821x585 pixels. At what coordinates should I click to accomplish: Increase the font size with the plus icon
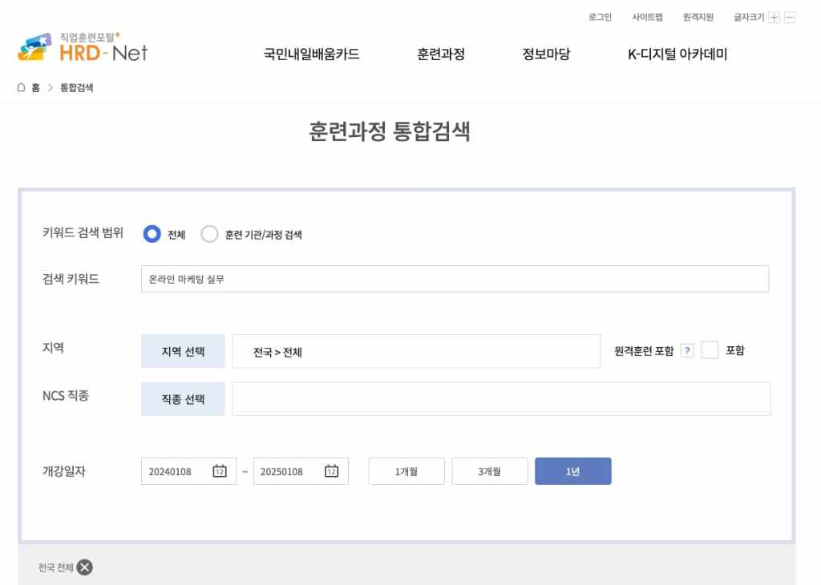tap(773, 17)
